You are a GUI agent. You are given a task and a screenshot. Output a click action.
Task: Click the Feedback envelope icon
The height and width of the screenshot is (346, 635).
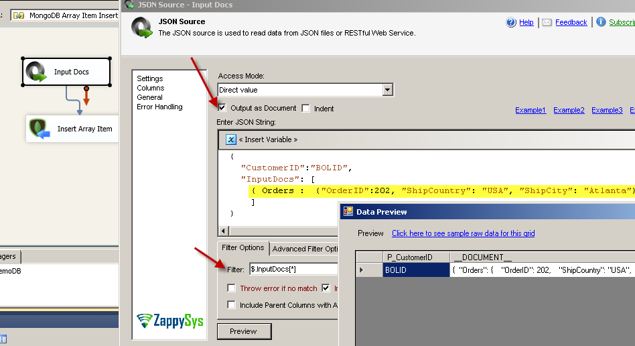pos(547,22)
